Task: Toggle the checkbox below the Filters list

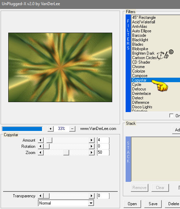Action: [171, 115]
